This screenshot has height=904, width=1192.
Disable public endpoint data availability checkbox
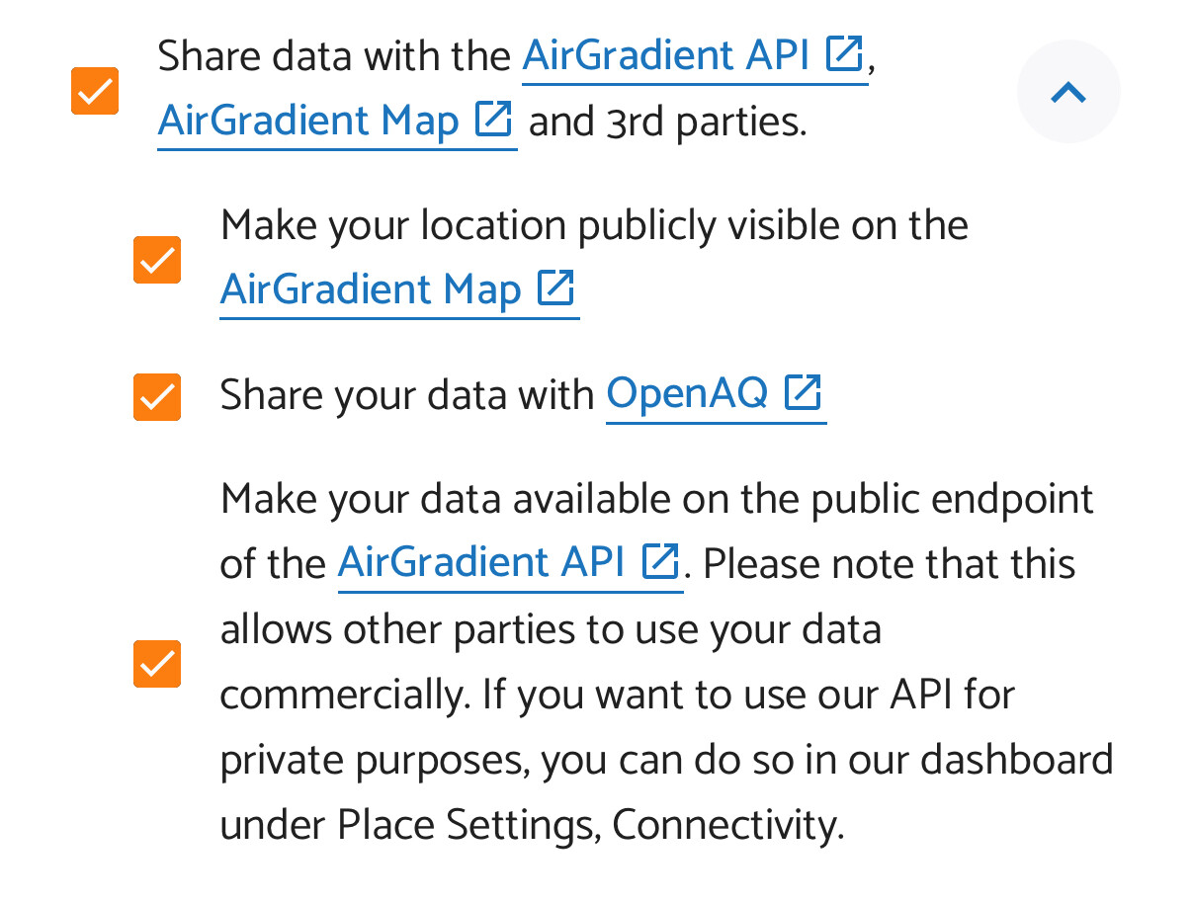click(x=157, y=664)
